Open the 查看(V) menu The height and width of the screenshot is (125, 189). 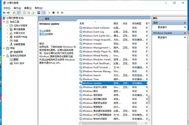pos(28,8)
